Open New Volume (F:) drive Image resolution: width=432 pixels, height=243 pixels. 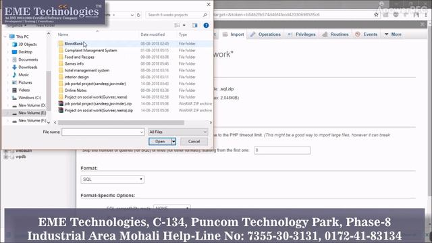(32, 120)
